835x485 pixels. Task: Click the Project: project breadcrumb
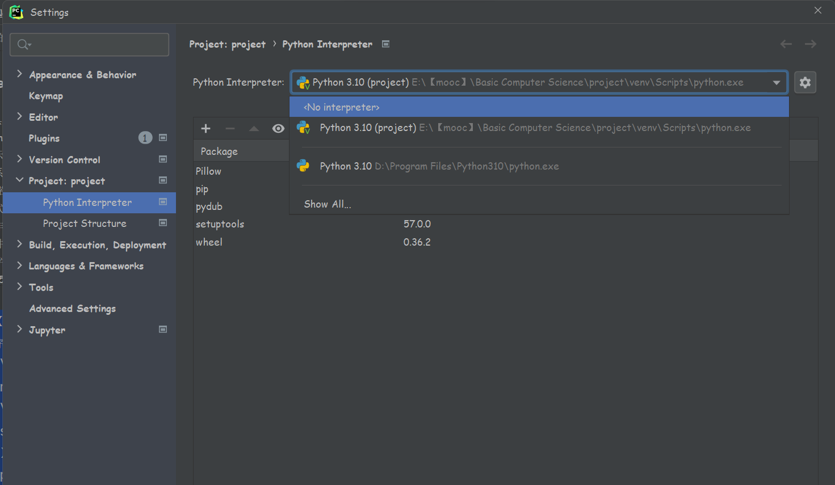pos(227,44)
